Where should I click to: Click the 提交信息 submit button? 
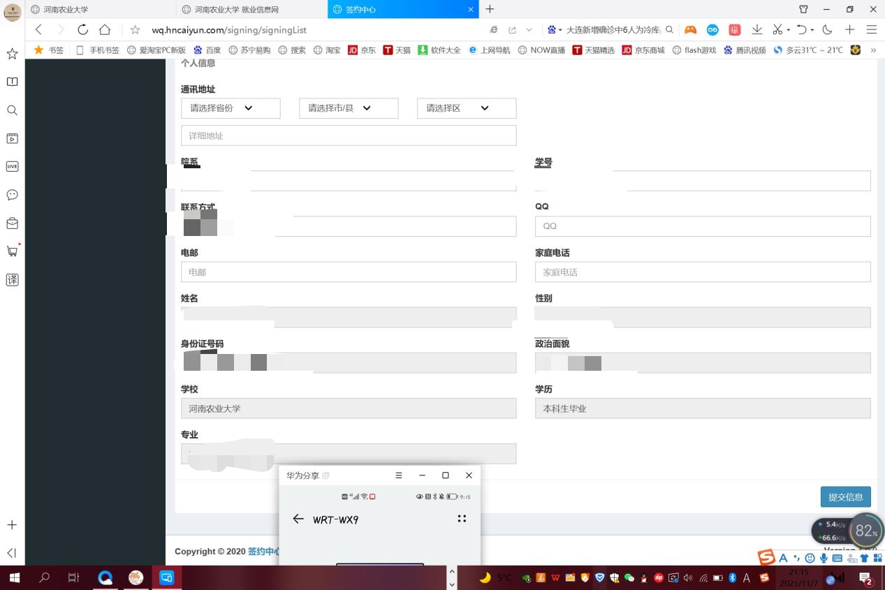(x=845, y=497)
